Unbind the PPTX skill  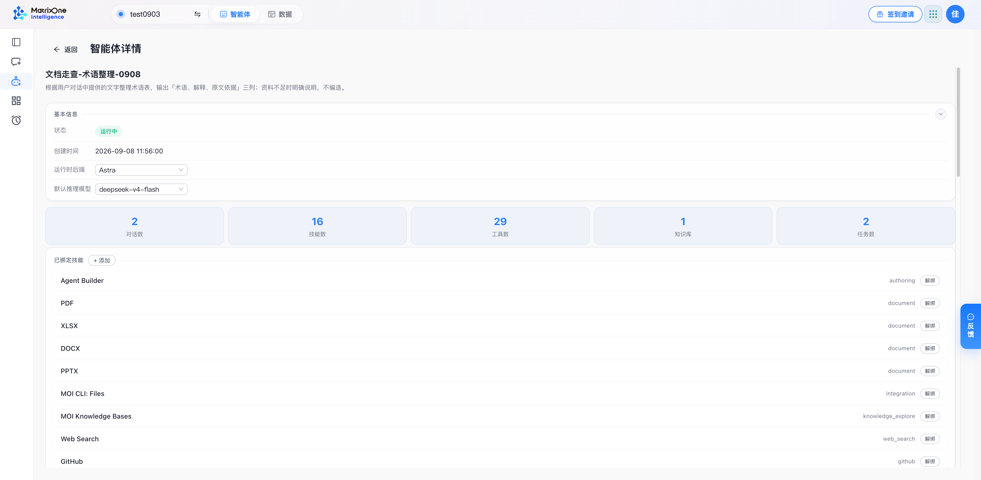(x=930, y=371)
